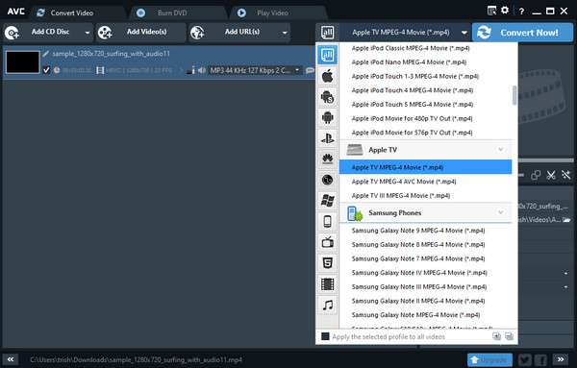
Task: Start conversion with Convert Now!
Action: [x=522, y=33]
